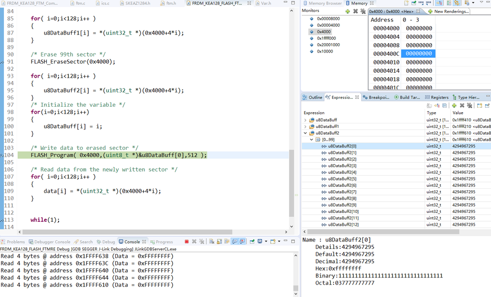
Task: Expand the u8DataBuff expression
Action: click(305, 120)
